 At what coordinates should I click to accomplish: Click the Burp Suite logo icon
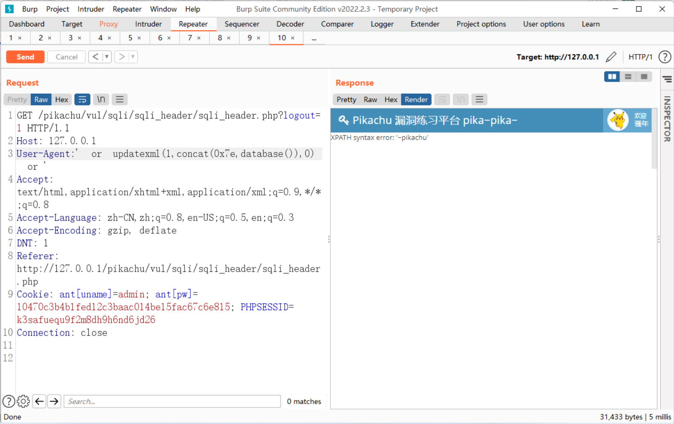tap(9, 9)
